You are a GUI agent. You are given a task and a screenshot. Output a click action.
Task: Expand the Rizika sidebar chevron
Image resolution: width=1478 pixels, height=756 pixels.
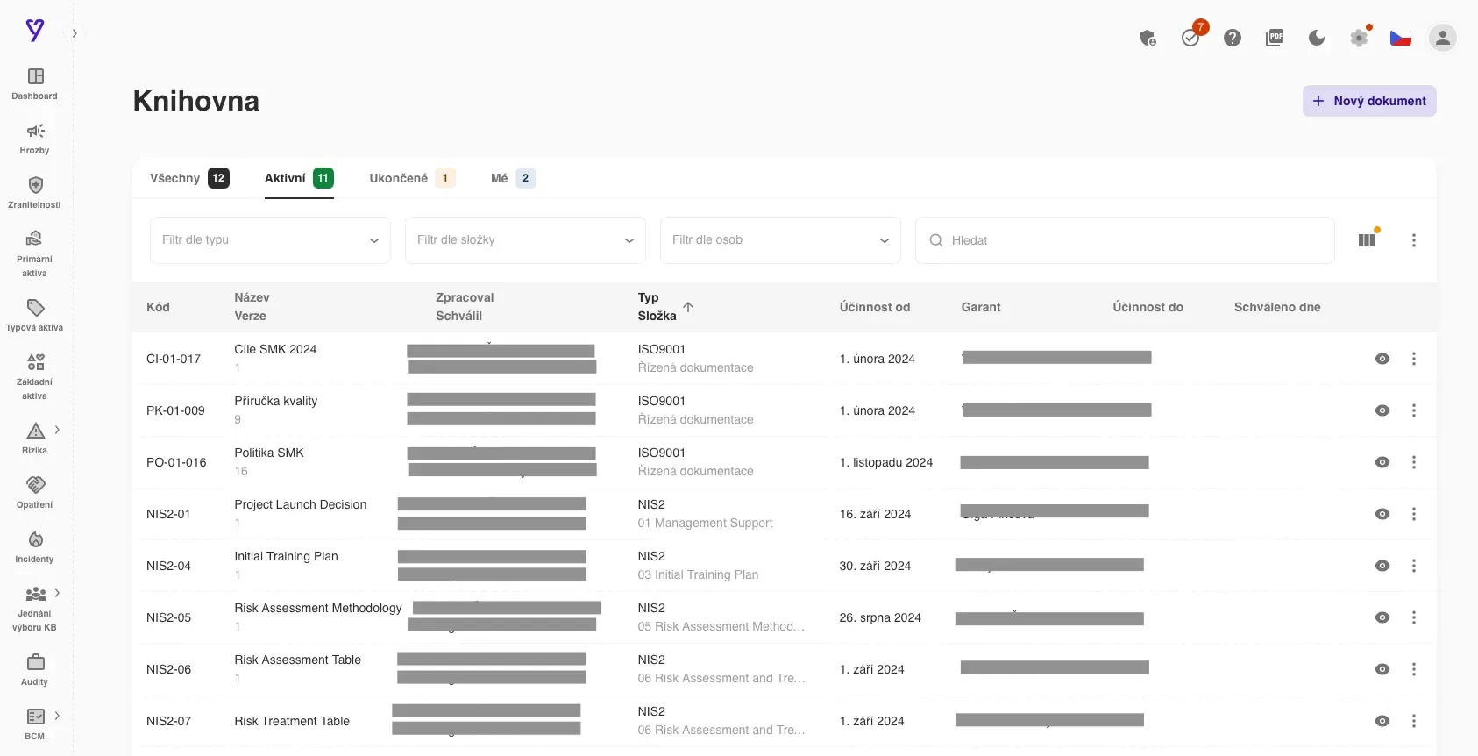57,430
